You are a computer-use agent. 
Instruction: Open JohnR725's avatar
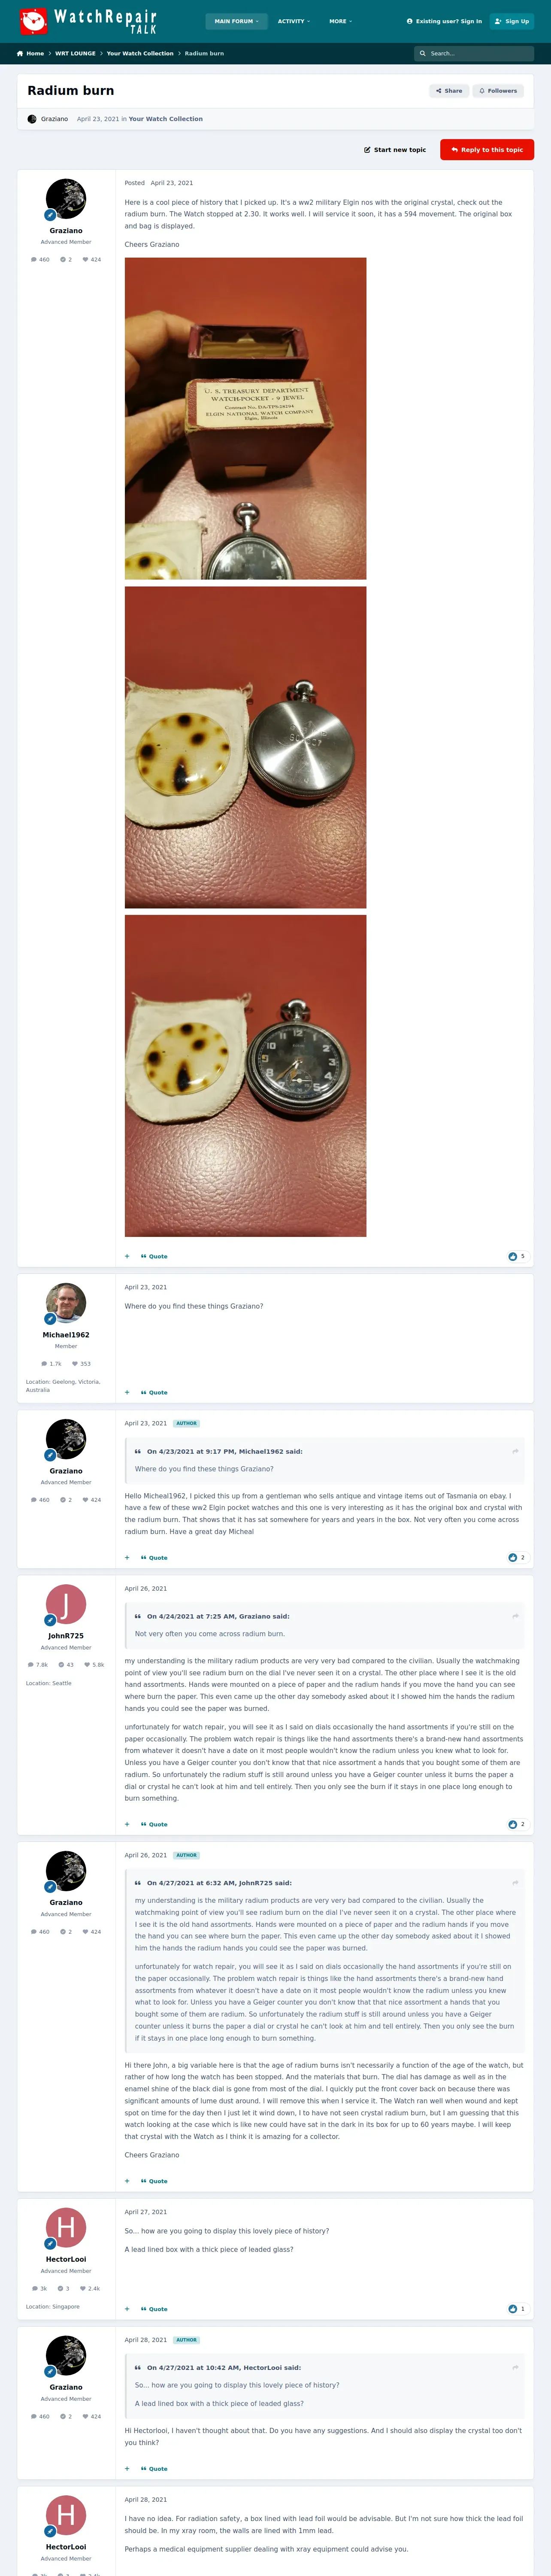(x=66, y=1604)
